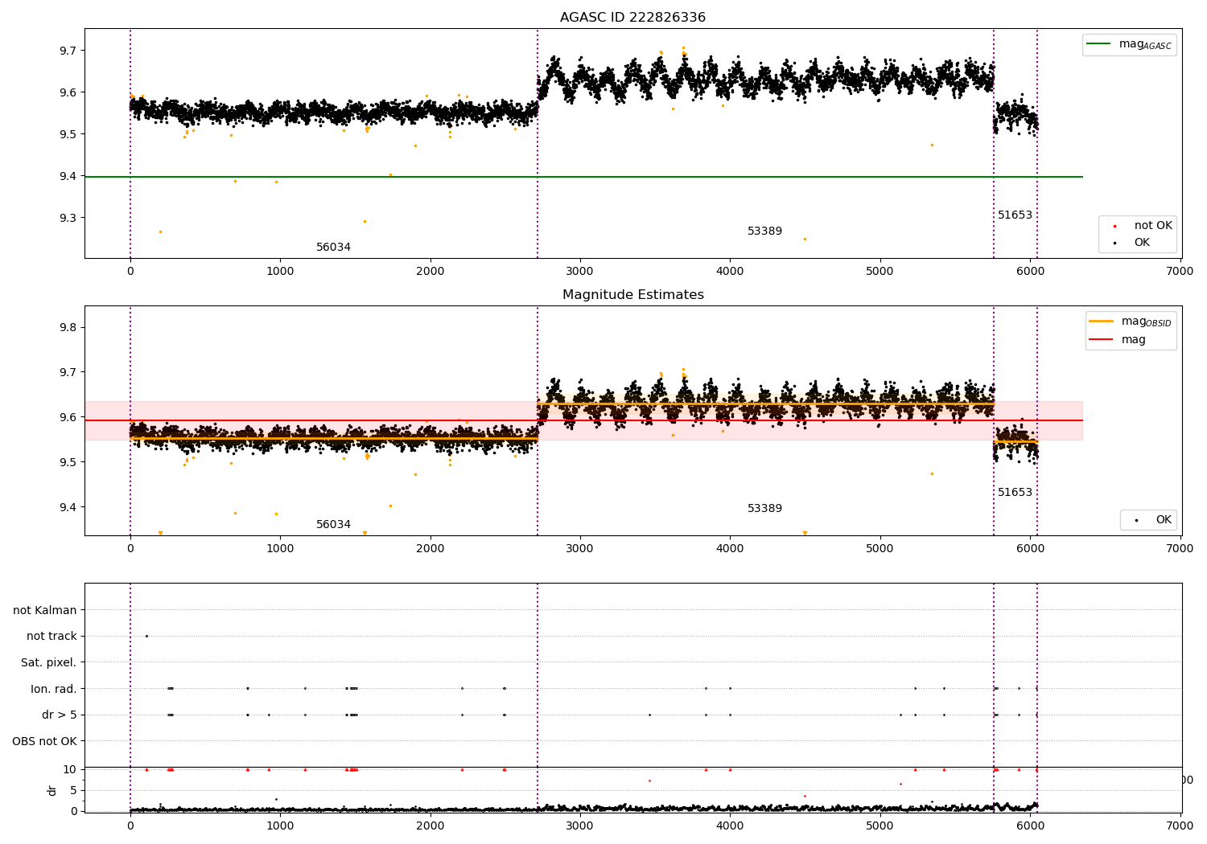Image resolution: width=1207 pixels, height=844 pixels.
Task: Click the 'dr > 5' flag row label
Action: [x=60, y=715]
